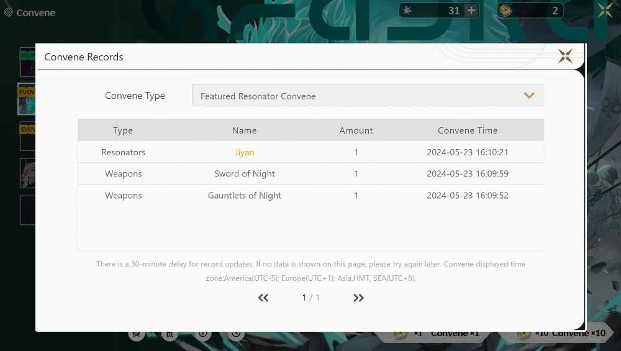Image resolution: width=621 pixels, height=351 pixels.
Task: Click the Convene Time column header
Action: tap(468, 130)
